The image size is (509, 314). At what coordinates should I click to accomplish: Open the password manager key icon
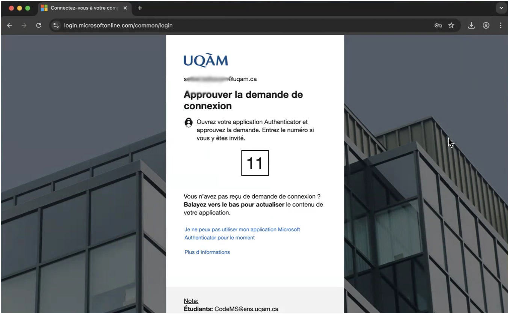tap(438, 26)
